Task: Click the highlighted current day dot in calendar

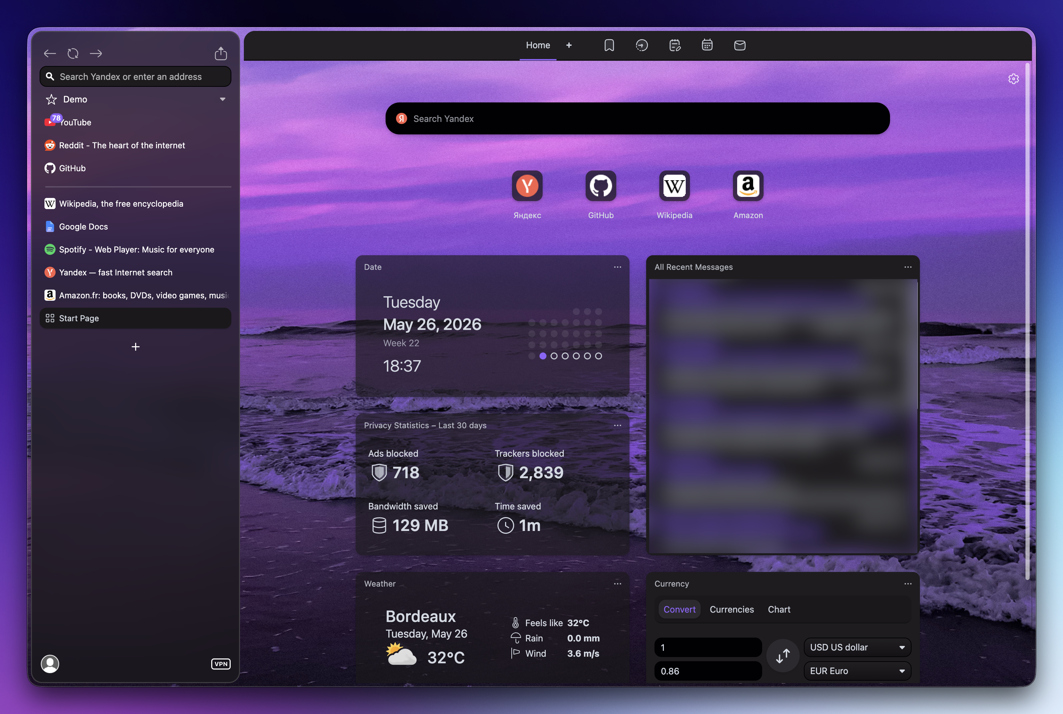Action: coord(542,356)
